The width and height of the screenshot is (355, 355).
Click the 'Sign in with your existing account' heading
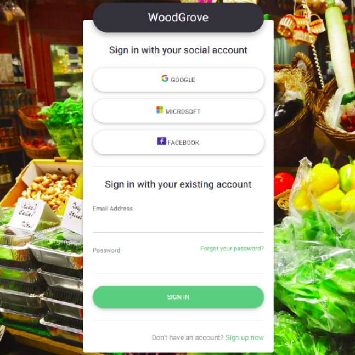pos(178,184)
